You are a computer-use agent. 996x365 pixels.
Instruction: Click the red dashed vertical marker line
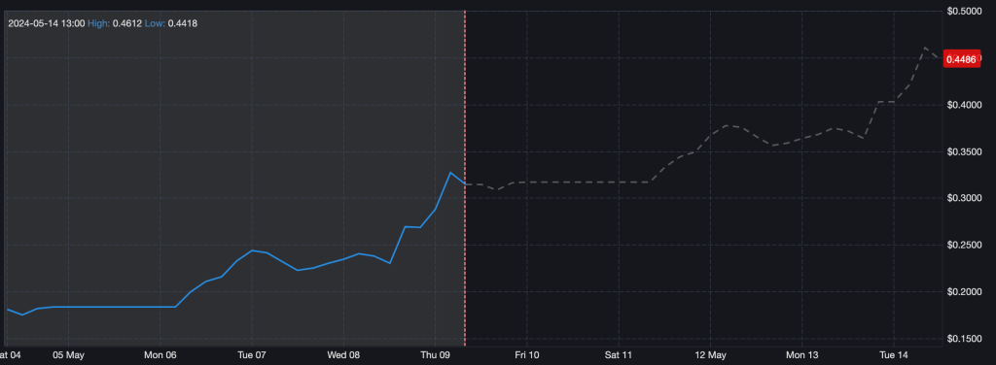point(465,178)
